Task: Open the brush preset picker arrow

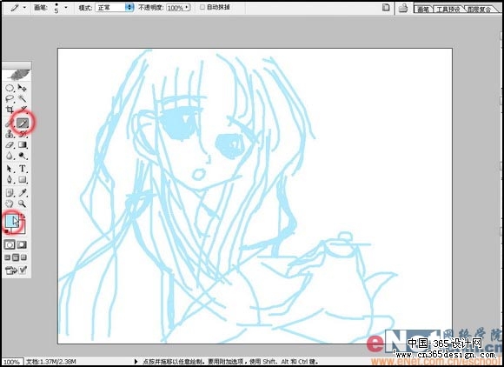Action: (x=66, y=7)
